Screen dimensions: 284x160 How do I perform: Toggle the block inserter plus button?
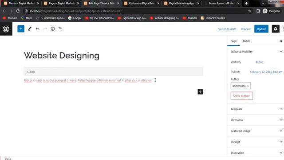tap(21, 29)
